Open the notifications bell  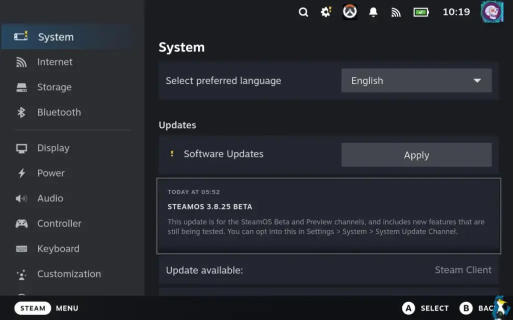[373, 12]
